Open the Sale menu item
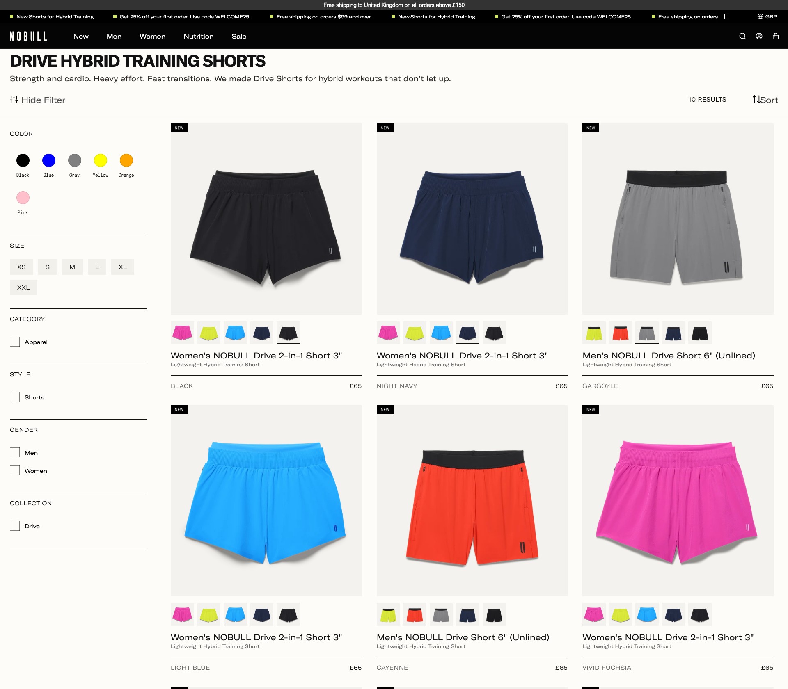Image resolution: width=788 pixels, height=689 pixels. point(239,36)
